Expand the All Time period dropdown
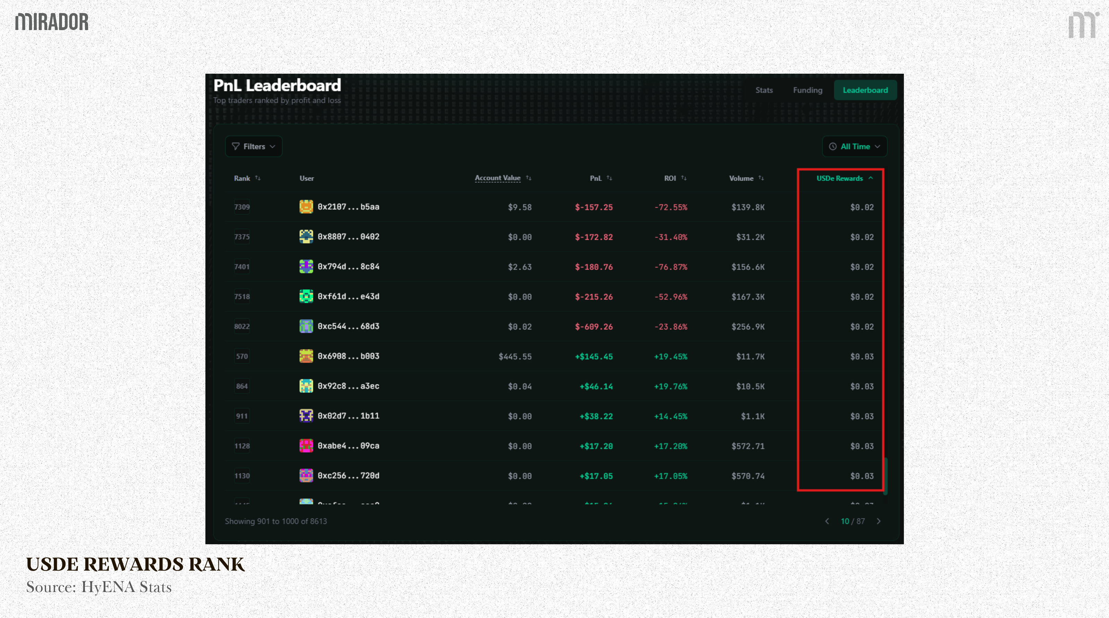 click(854, 147)
